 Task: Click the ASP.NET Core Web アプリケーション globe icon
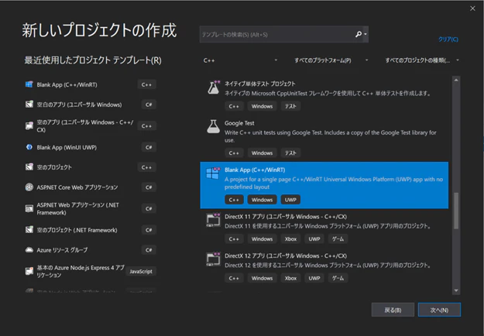click(29, 187)
